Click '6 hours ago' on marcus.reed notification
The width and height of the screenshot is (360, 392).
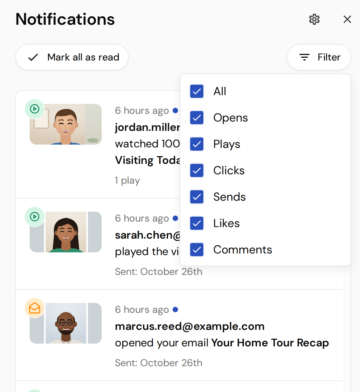coord(142,310)
